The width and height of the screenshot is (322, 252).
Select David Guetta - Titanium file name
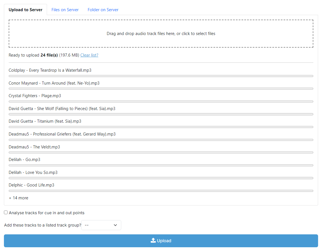45,121
